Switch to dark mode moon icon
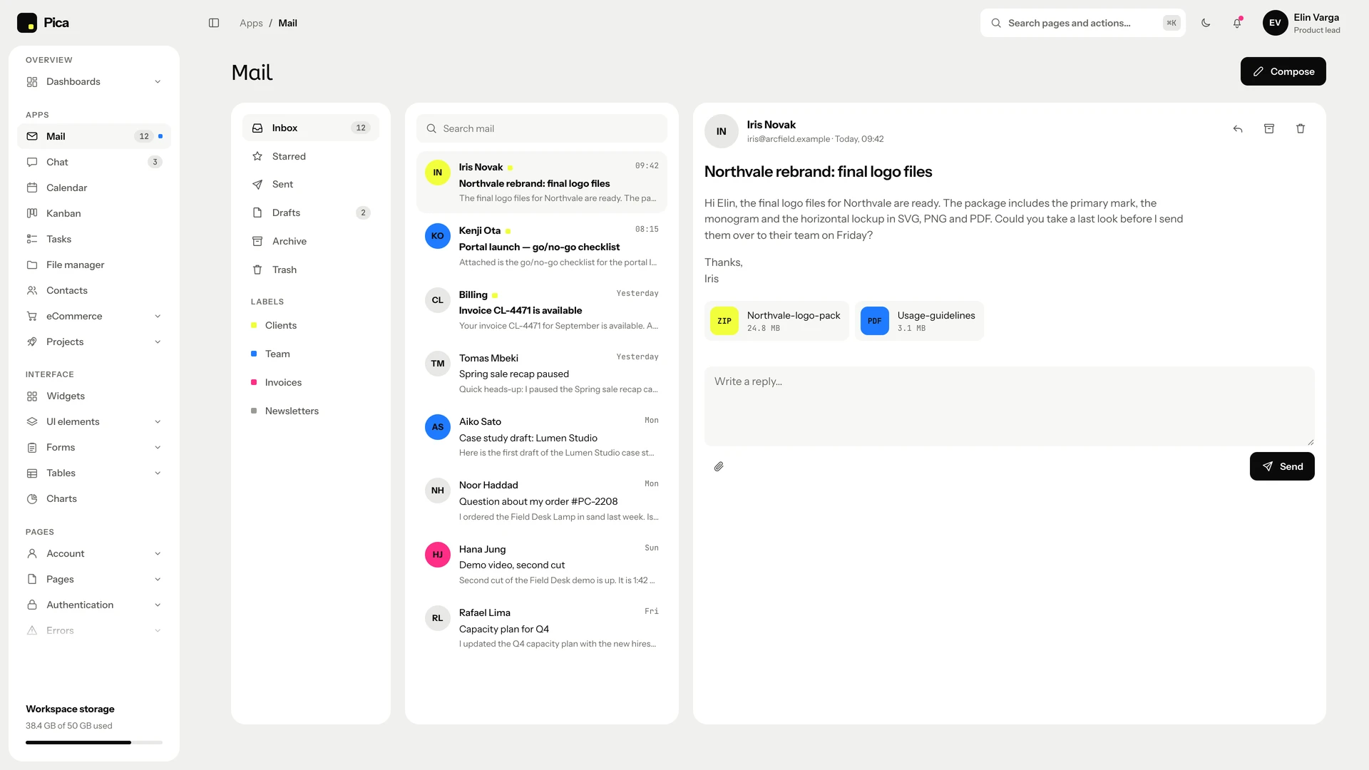The height and width of the screenshot is (770, 1369). (x=1206, y=23)
